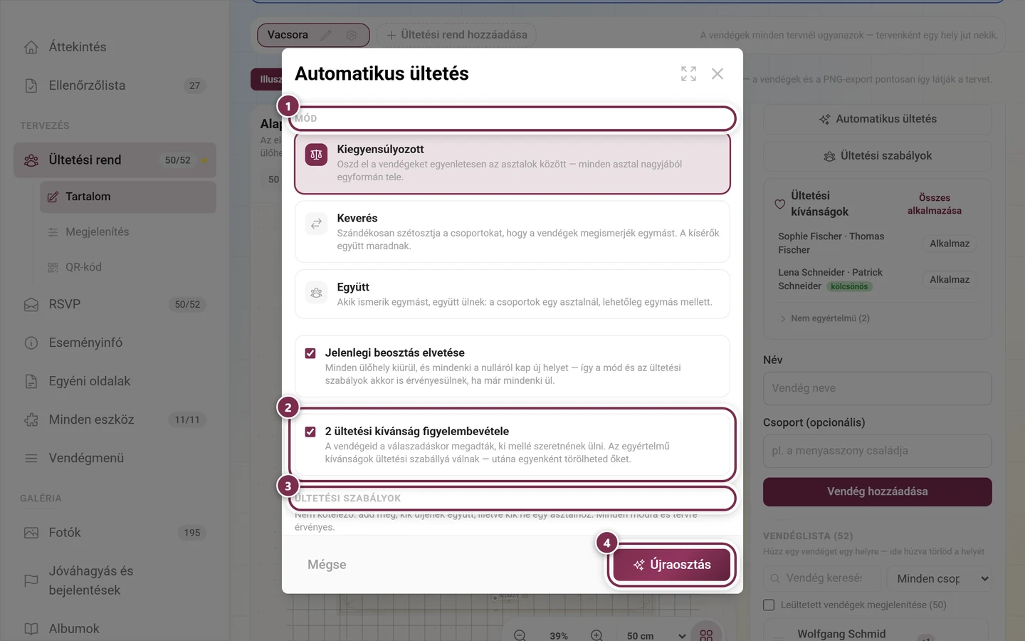Click the gear icon on Vacsora tab
Viewport: 1025px width, 641px height.
pos(352,35)
